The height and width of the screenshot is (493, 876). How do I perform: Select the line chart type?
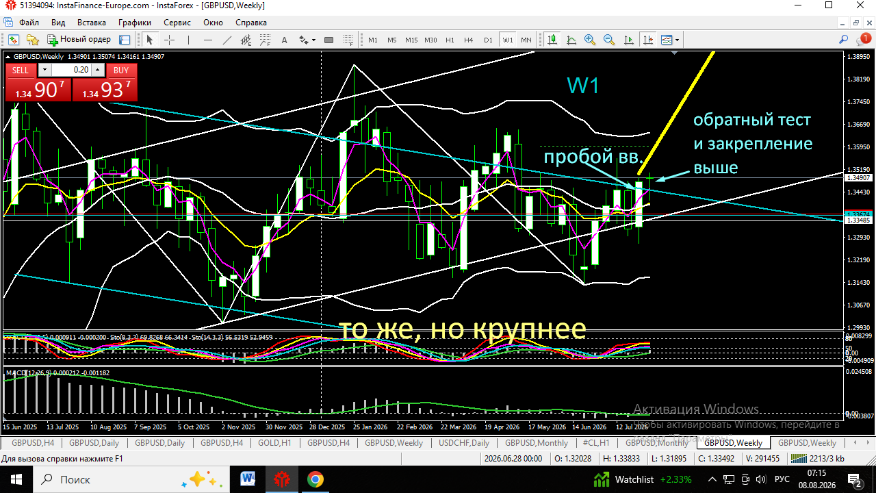pos(571,40)
